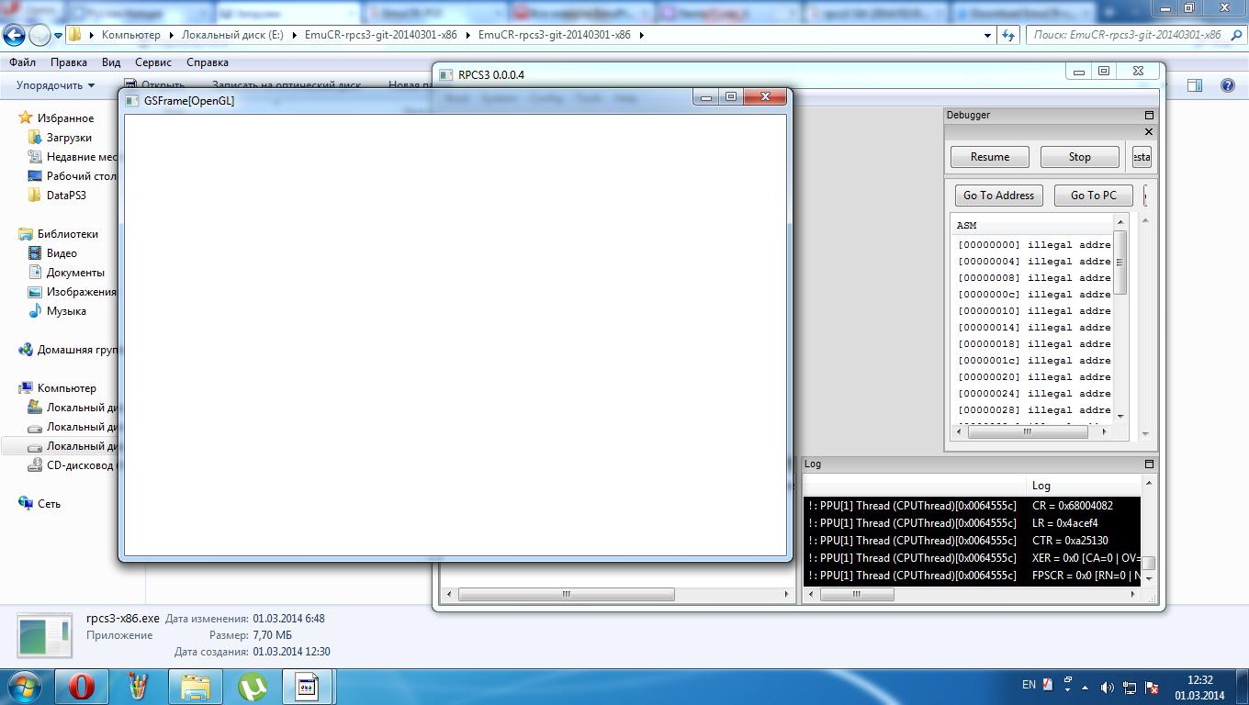The height and width of the screenshot is (705, 1249).
Task: Click Go To Address button
Action: point(998,196)
